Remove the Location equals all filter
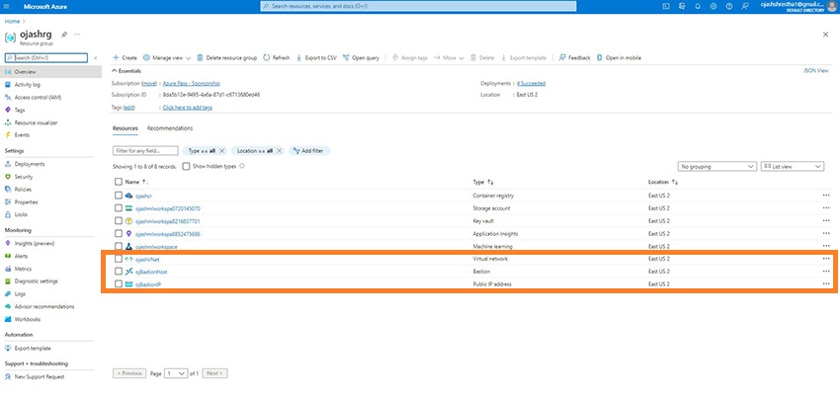This screenshot has width=840, height=397. click(x=280, y=151)
